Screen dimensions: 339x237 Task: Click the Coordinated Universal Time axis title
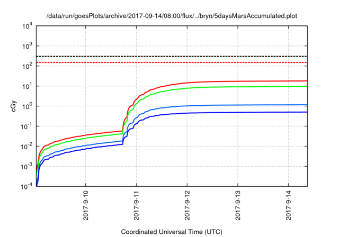pyautogui.click(x=172, y=232)
